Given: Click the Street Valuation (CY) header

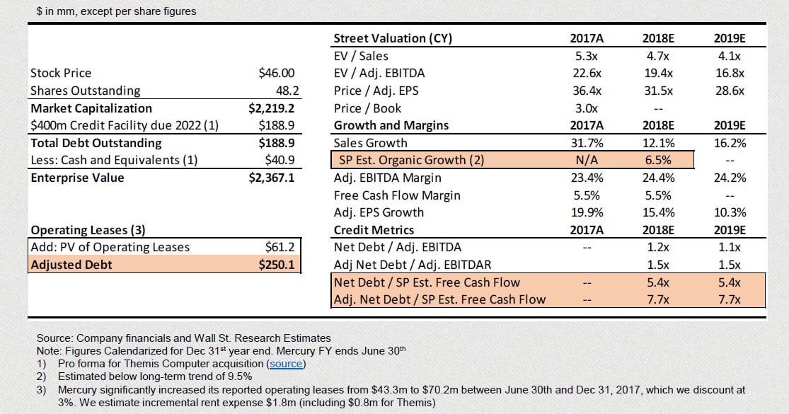Looking at the screenshot, I should 392,38.
